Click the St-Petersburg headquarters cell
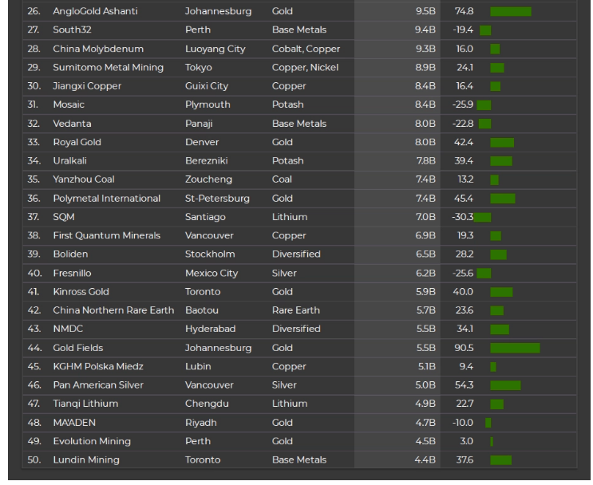This screenshot has height=485, width=593. pos(217,199)
